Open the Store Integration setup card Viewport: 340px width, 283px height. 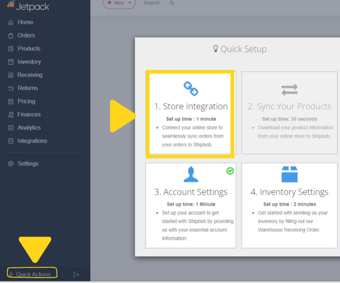190,113
